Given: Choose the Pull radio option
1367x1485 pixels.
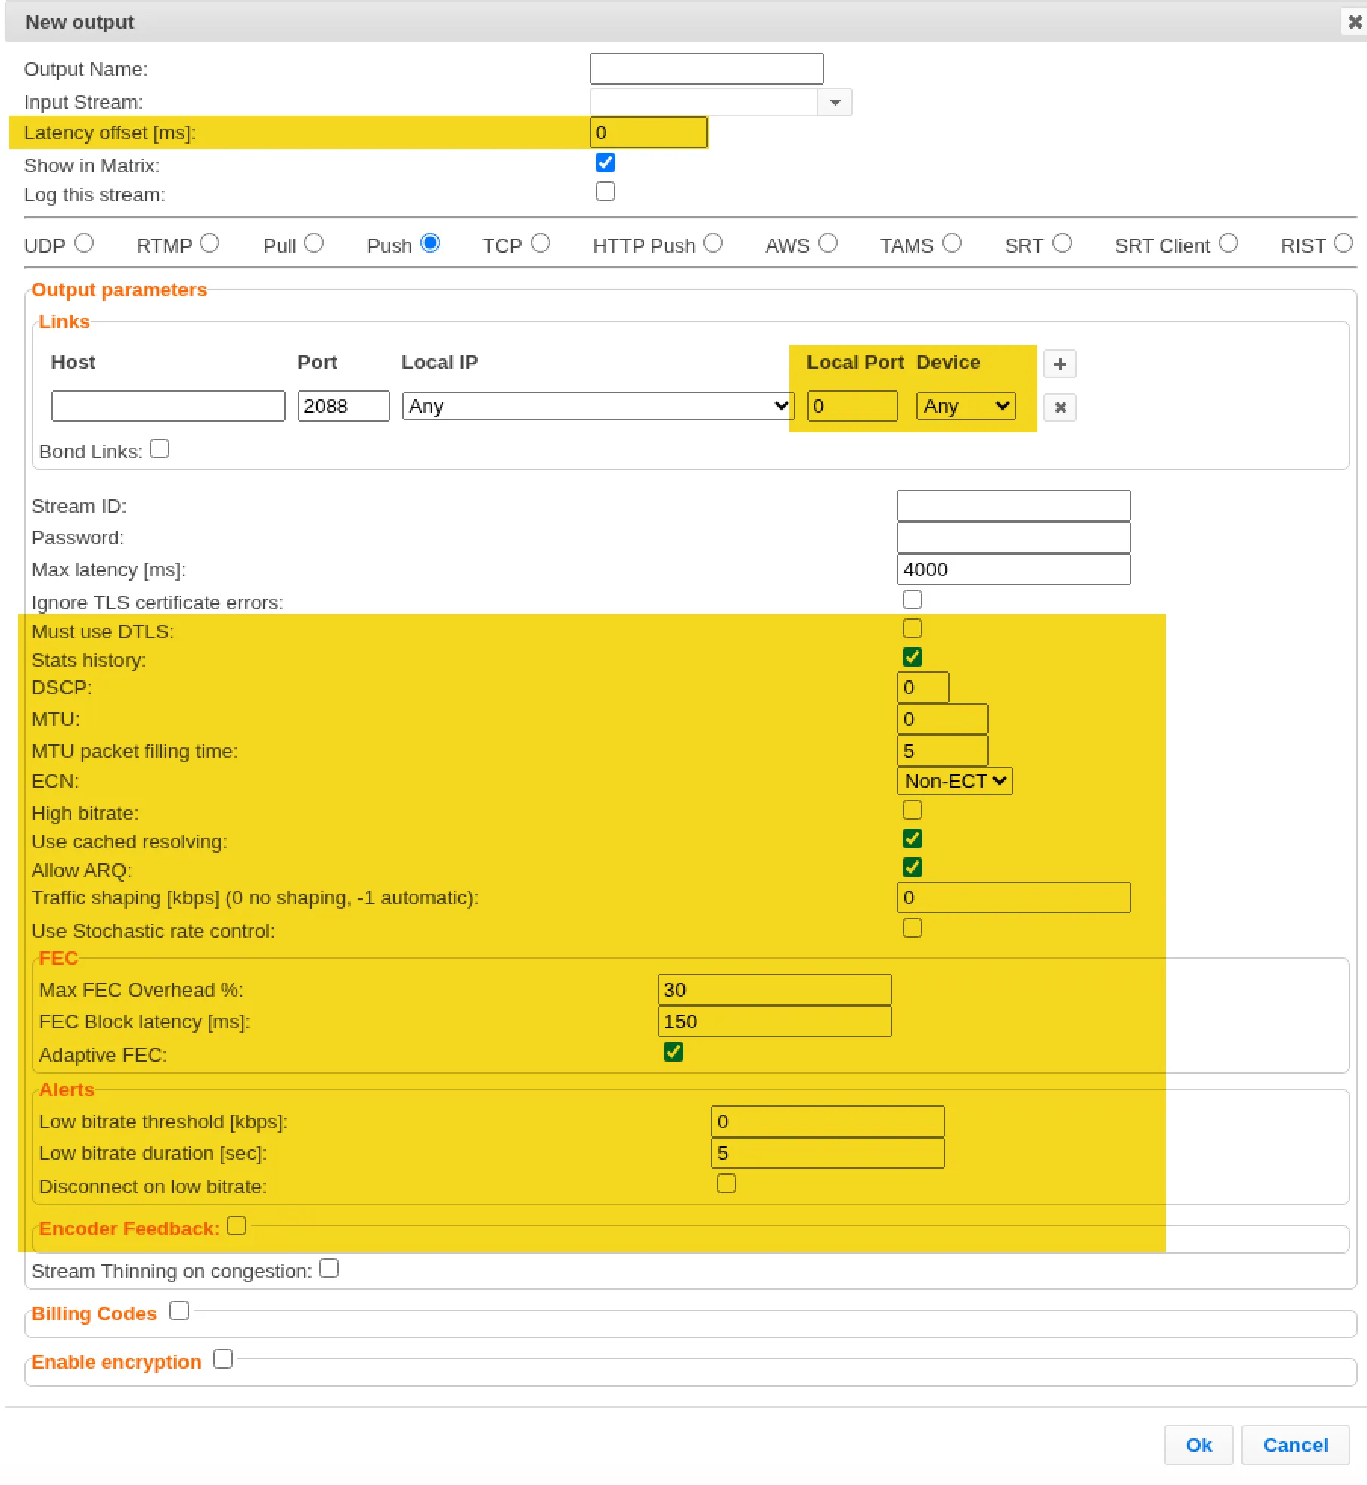Looking at the screenshot, I should tap(314, 243).
